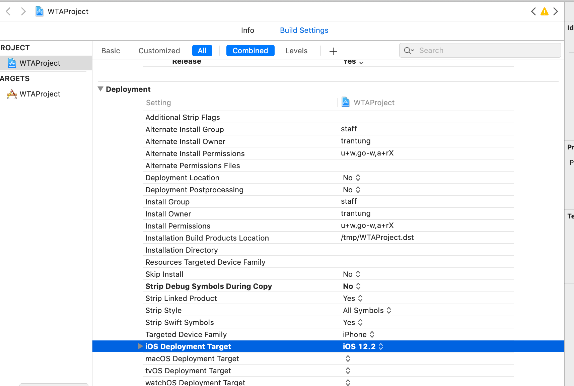The image size is (574, 386).
Task: Jump to next issue arrow
Action: tap(556, 11)
